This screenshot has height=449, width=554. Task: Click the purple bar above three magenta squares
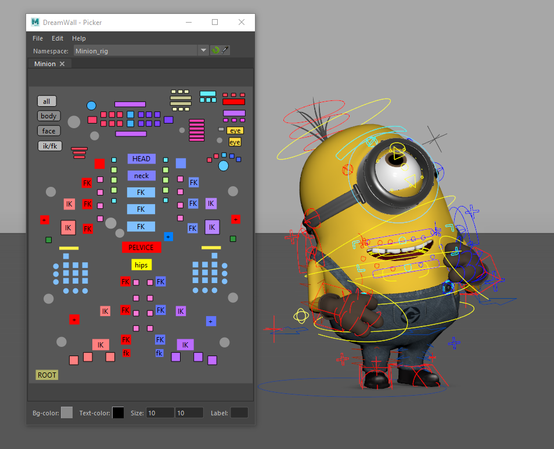click(x=234, y=113)
